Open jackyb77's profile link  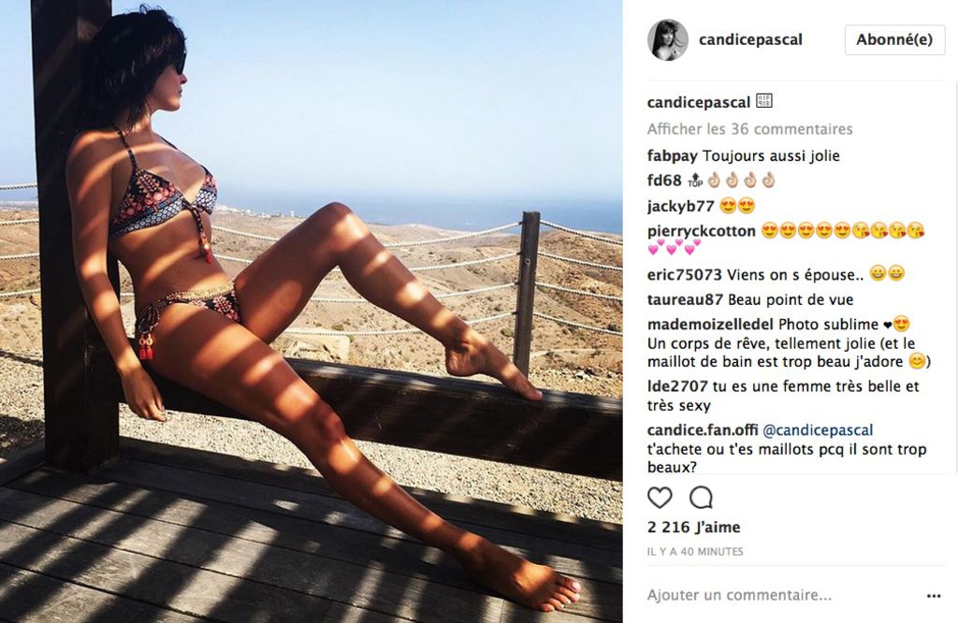click(680, 206)
